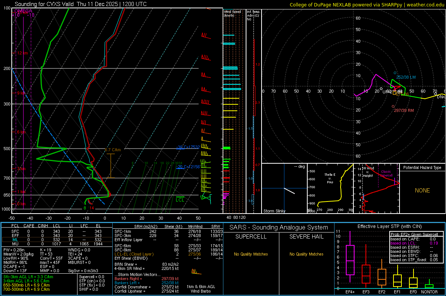Screen dimensions: 446x296
Task: Click the Corfidi Upshear vector line
Action: [146, 291]
